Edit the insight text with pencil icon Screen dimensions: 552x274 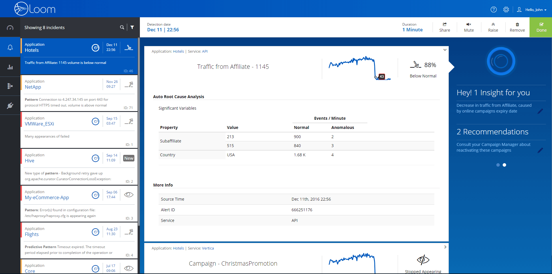[x=540, y=111]
